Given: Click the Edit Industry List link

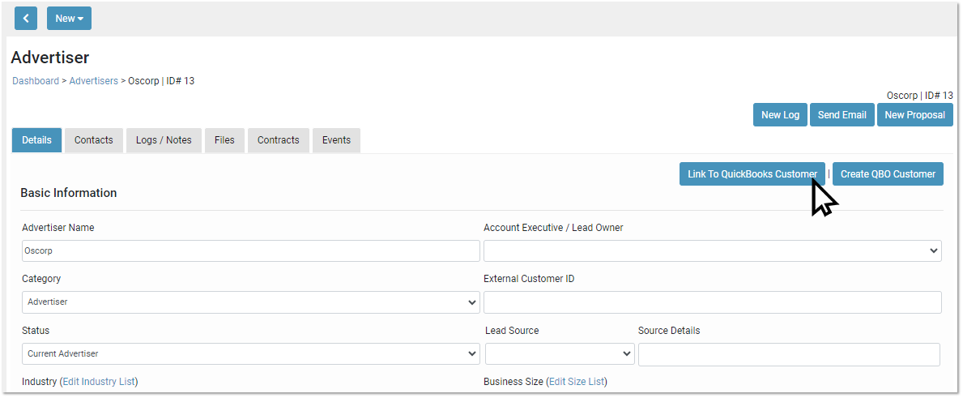Looking at the screenshot, I should click(99, 382).
